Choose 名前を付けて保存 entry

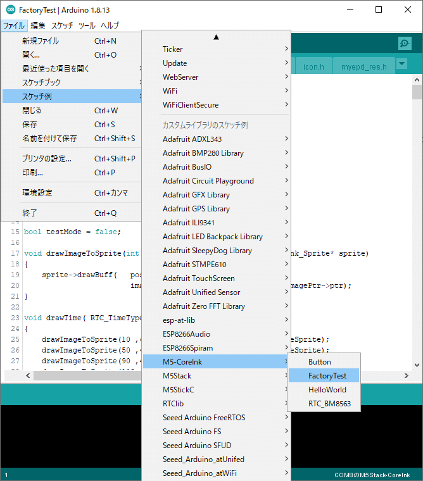point(72,139)
